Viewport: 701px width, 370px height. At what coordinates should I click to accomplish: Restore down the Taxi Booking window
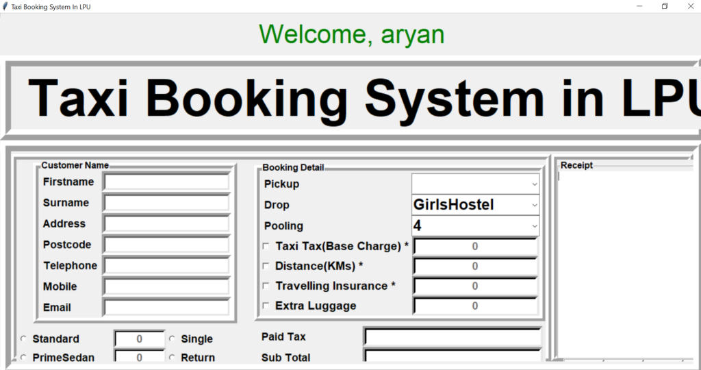coord(665,6)
